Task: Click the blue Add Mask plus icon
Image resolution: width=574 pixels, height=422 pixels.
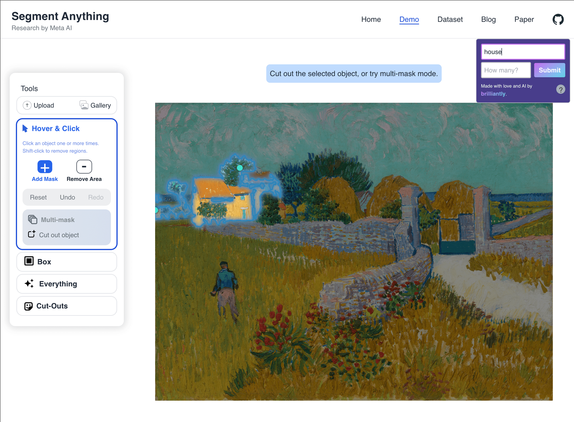Action: pyautogui.click(x=45, y=167)
